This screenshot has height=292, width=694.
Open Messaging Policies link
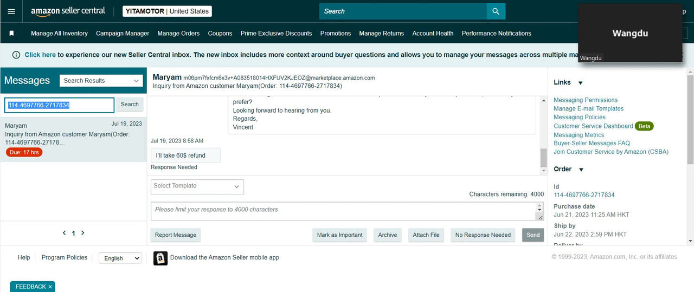580,118
